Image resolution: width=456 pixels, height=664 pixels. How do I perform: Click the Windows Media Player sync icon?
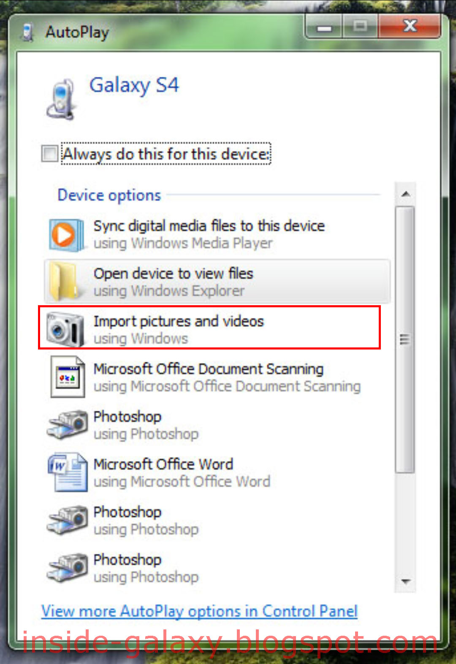point(66,235)
